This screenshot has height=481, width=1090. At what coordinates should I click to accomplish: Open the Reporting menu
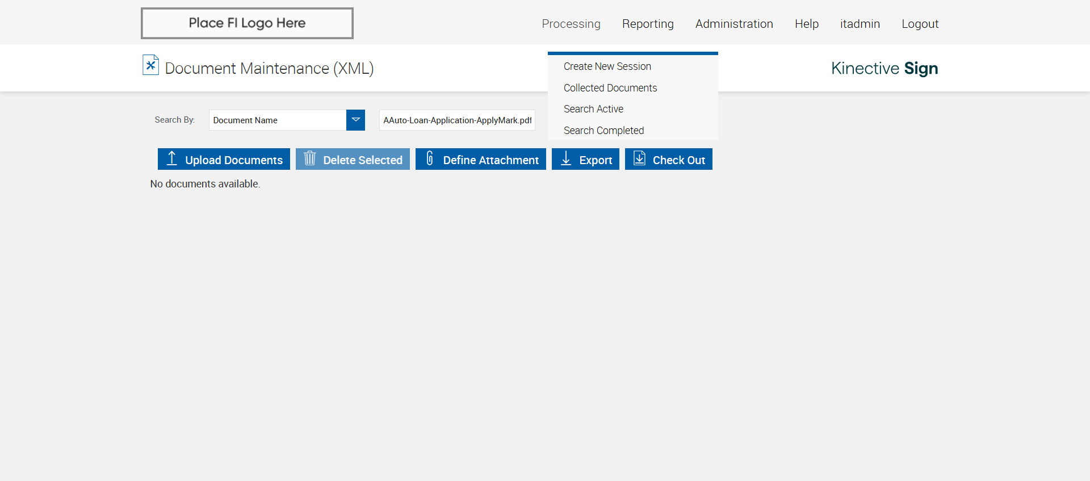pyautogui.click(x=648, y=24)
